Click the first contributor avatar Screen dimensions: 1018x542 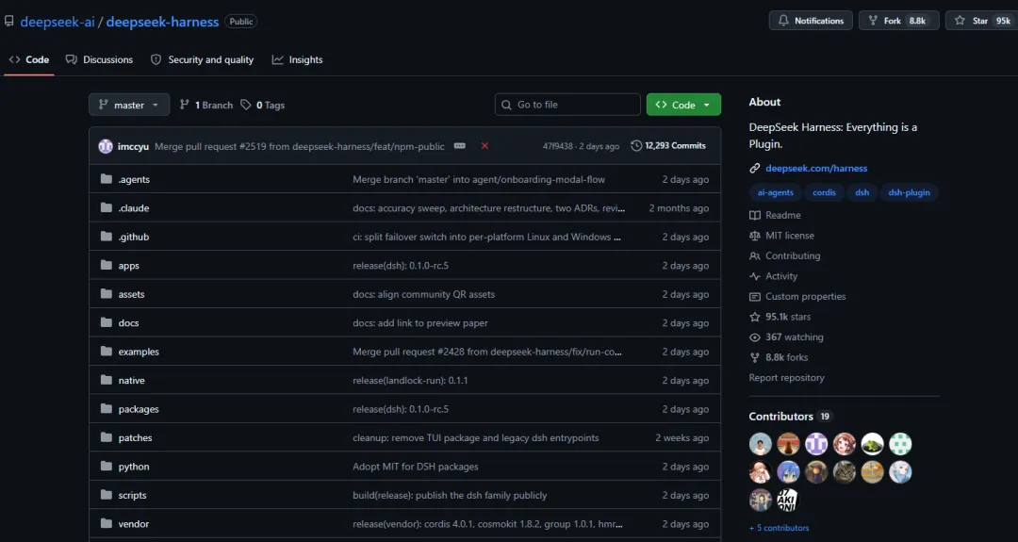click(761, 444)
